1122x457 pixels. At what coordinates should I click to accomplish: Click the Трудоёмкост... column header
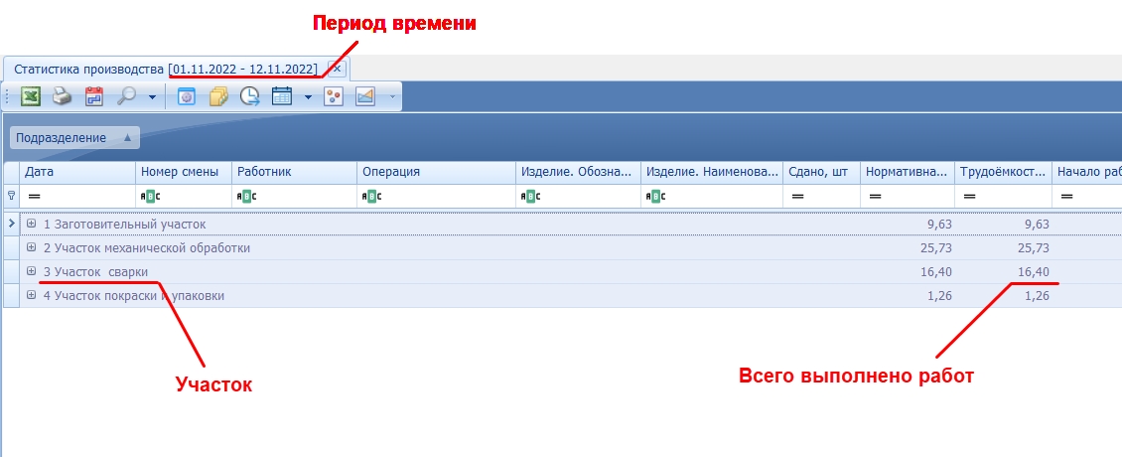coord(1003,172)
